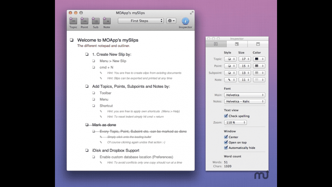Open the gear action menu

171,21
